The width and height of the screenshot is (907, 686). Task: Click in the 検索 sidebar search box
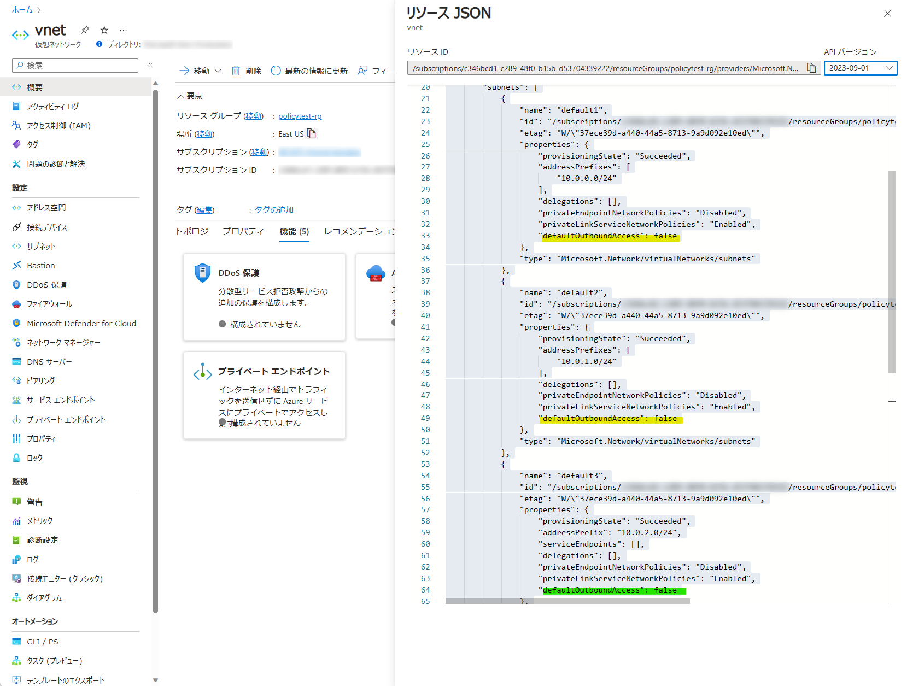pyautogui.click(x=75, y=66)
